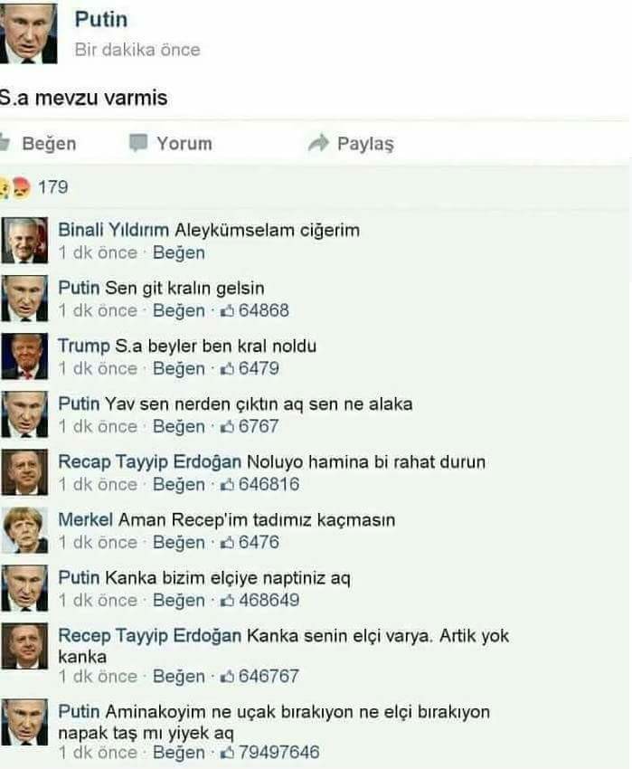Like the post with the Beğen button

38,144
